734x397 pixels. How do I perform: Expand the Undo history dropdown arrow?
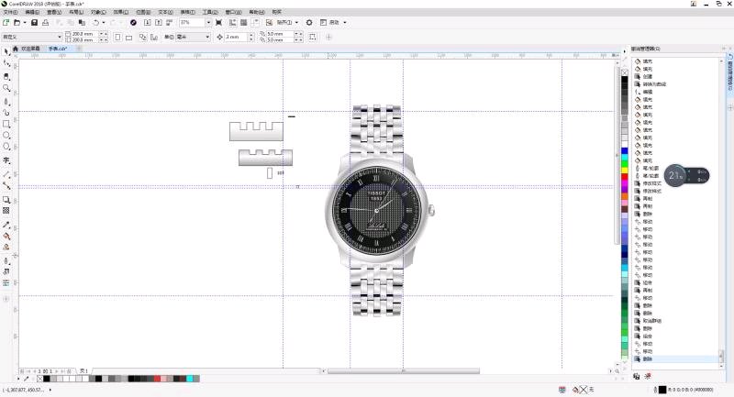pyautogui.click(x=104, y=22)
